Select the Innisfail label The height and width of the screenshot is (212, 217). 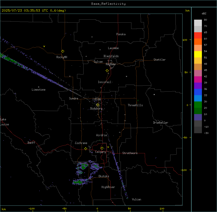click(104, 82)
